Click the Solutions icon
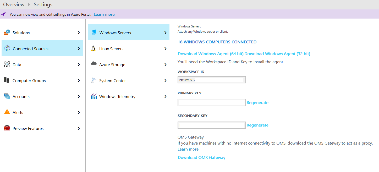 pos(7,33)
